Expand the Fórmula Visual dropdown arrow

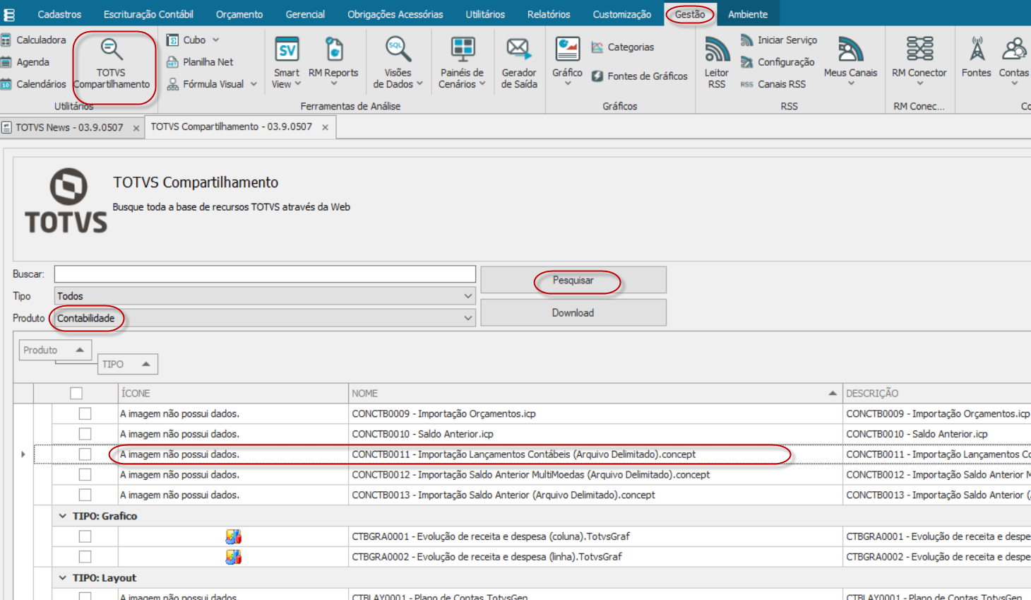click(254, 84)
